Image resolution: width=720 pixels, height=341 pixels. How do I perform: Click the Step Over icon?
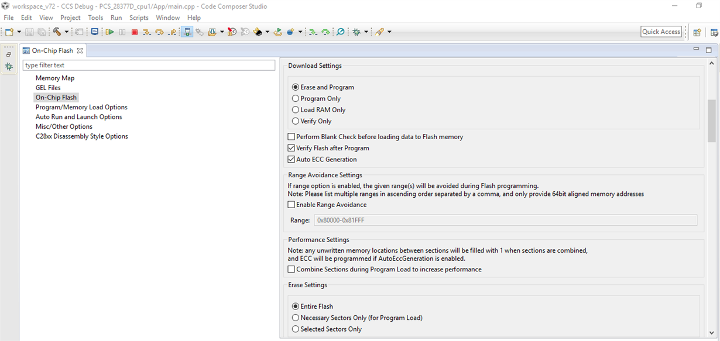pos(159,32)
